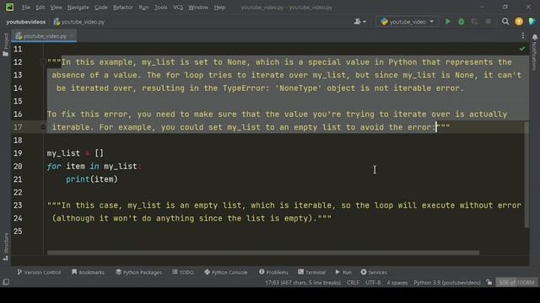
Task: Open the Services tool window
Action: click(x=374, y=272)
